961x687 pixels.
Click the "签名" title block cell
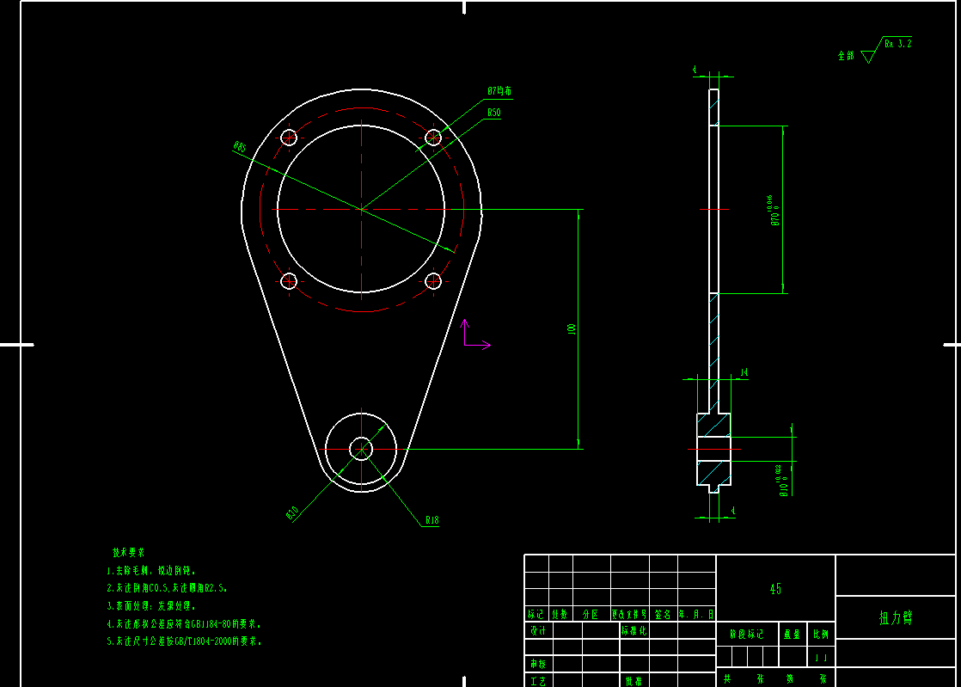tap(663, 614)
